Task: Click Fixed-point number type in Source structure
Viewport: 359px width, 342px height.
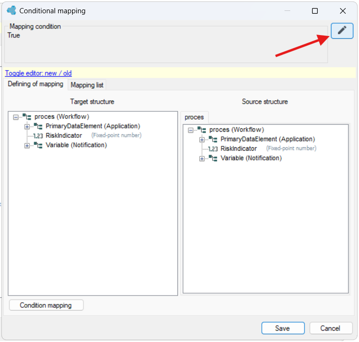Action: point(291,148)
